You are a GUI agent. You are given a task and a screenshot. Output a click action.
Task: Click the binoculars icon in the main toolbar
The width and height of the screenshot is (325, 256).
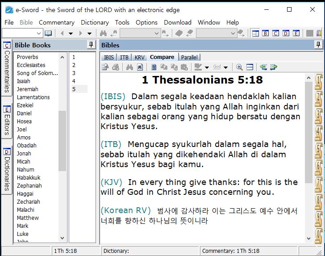click(103, 33)
